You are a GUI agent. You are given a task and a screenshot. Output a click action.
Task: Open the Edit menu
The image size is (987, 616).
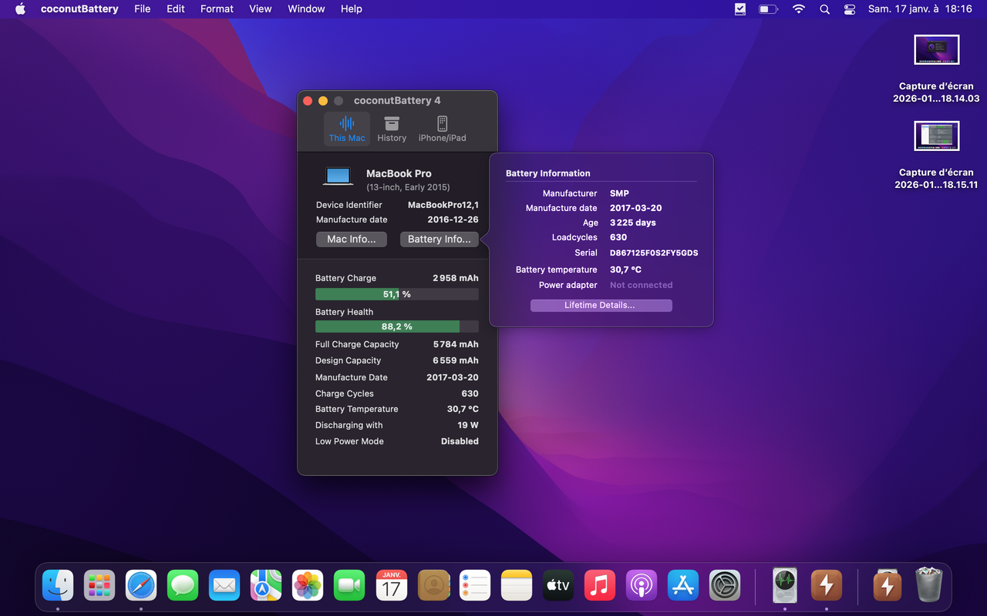[x=176, y=9]
